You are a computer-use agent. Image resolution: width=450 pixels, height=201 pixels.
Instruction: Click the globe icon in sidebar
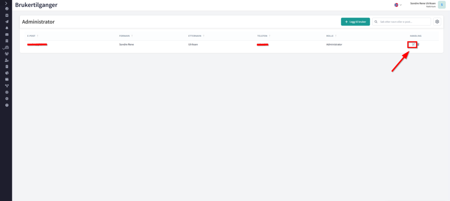click(x=7, y=92)
